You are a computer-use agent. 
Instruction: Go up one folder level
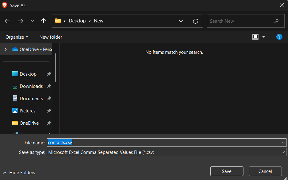43,21
